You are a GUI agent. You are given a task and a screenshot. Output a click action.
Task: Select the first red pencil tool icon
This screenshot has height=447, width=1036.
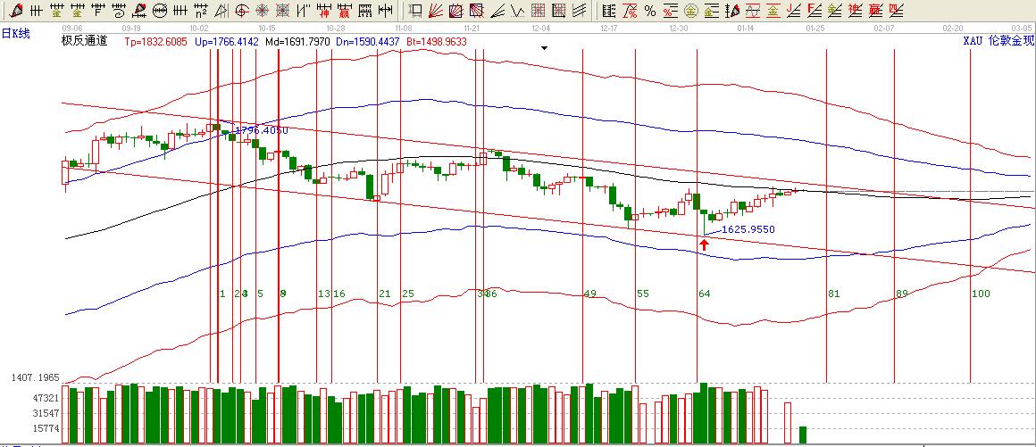click(15, 11)
